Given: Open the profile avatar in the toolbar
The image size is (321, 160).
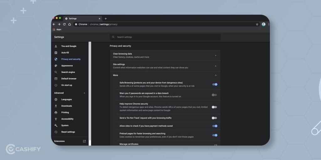Looking at the screenshot, I should 263,24.
